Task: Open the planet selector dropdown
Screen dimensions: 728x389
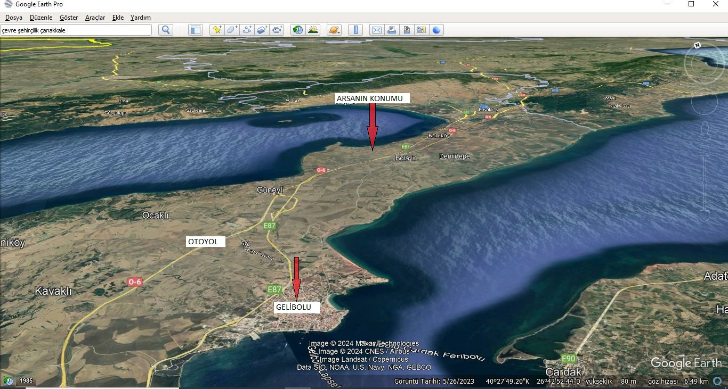Action: click(334, 30)
